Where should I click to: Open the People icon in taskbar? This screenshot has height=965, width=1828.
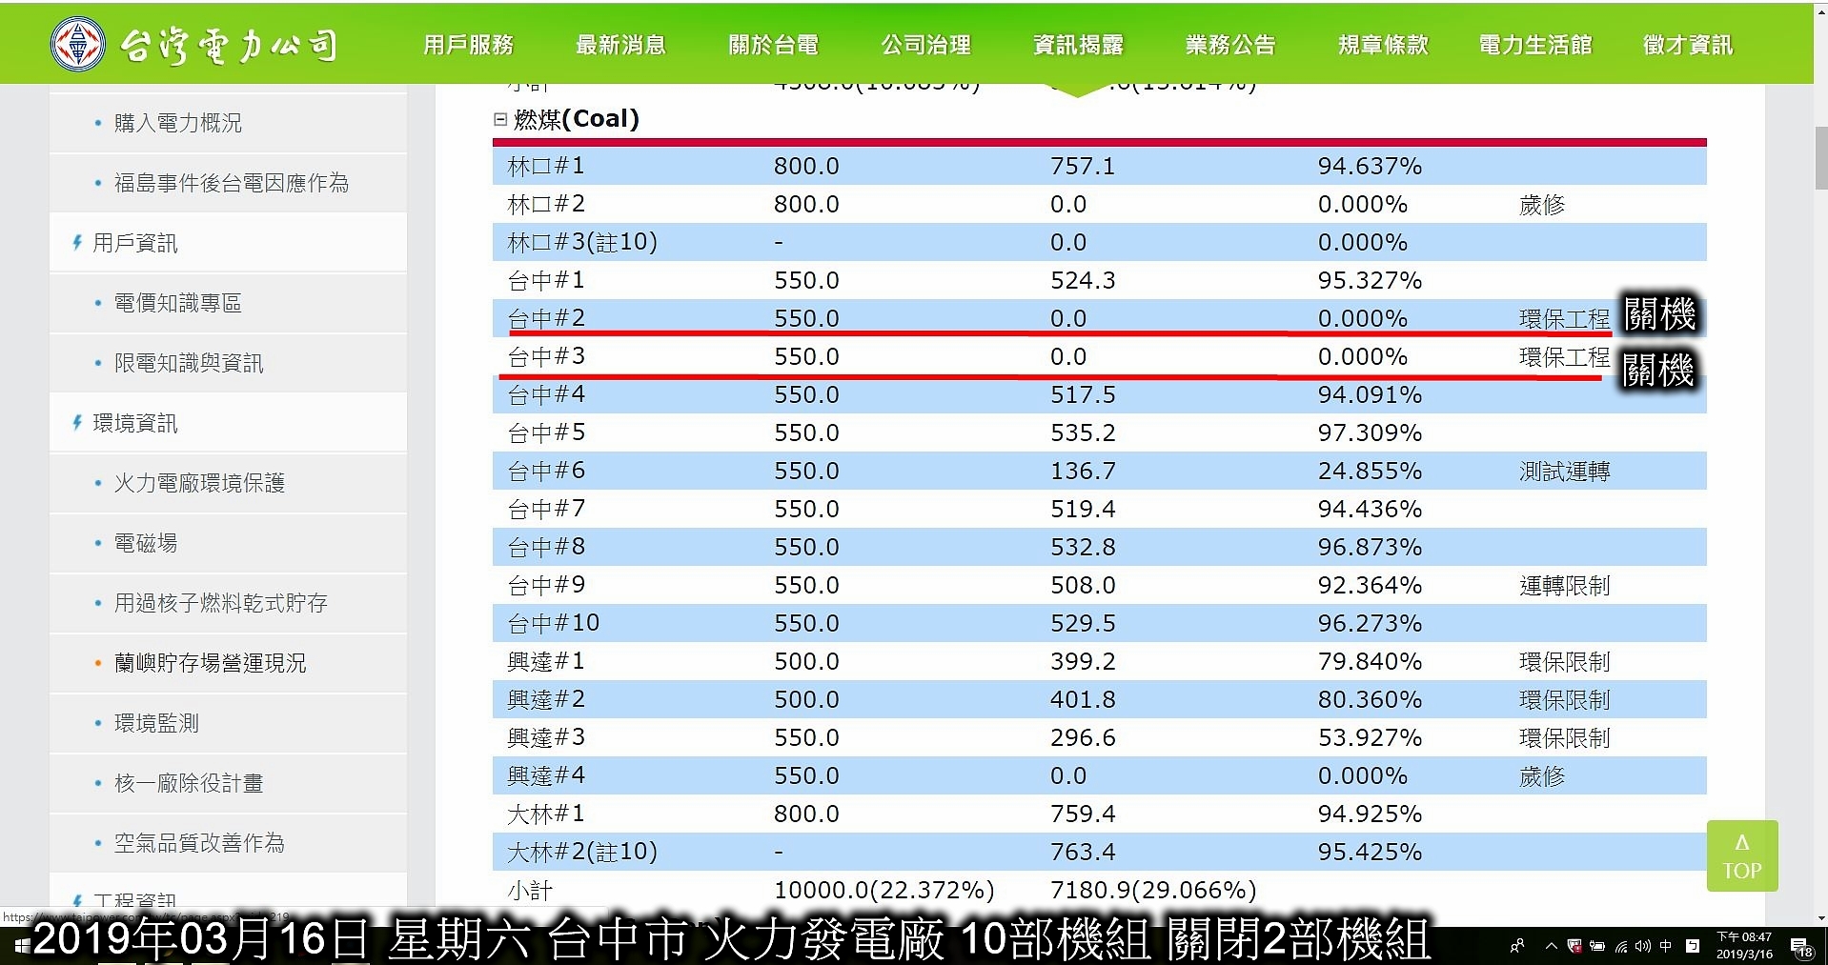[x=1517, y=946]
